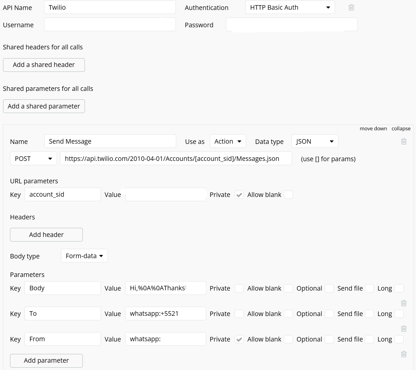Edit the To value whatsapp:+5521
The width and height of the screenshot is (416, 370).
tap(166, 314)
